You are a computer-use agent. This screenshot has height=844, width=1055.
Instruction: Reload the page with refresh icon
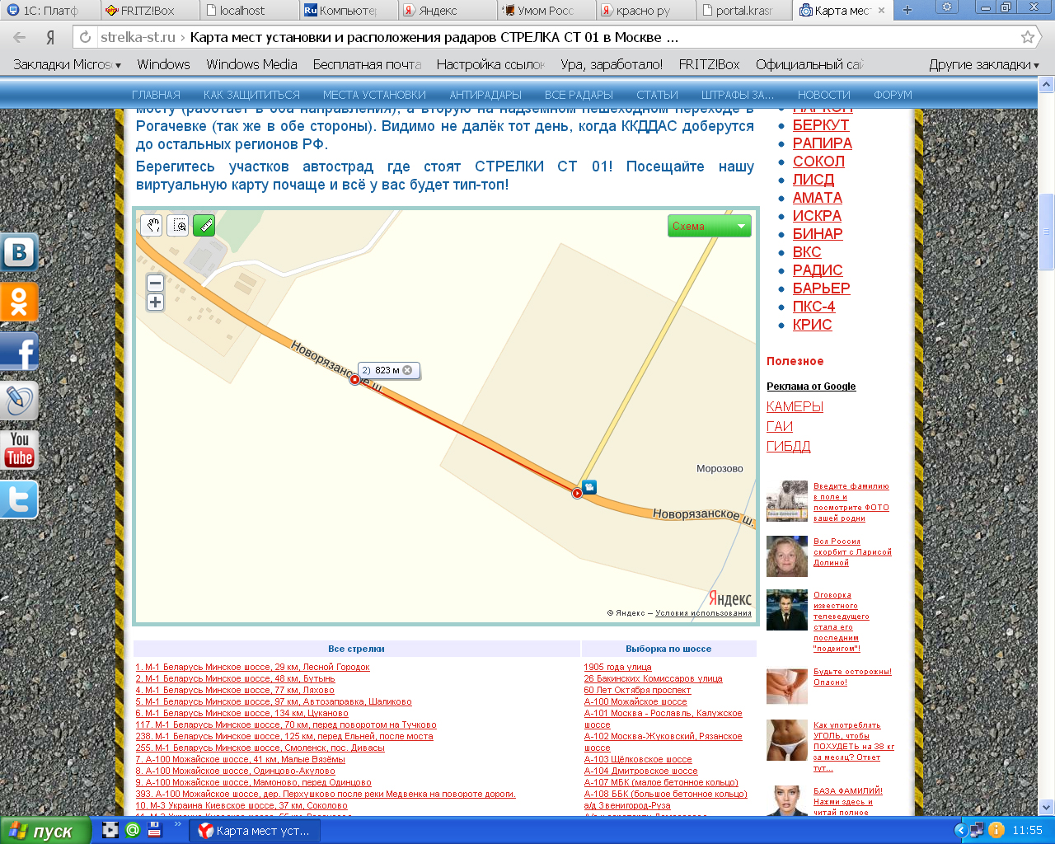point(85,37)
